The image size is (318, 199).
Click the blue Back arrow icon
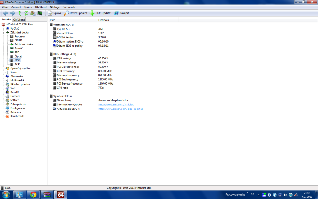pyautogui.click(x=6, y=13)
